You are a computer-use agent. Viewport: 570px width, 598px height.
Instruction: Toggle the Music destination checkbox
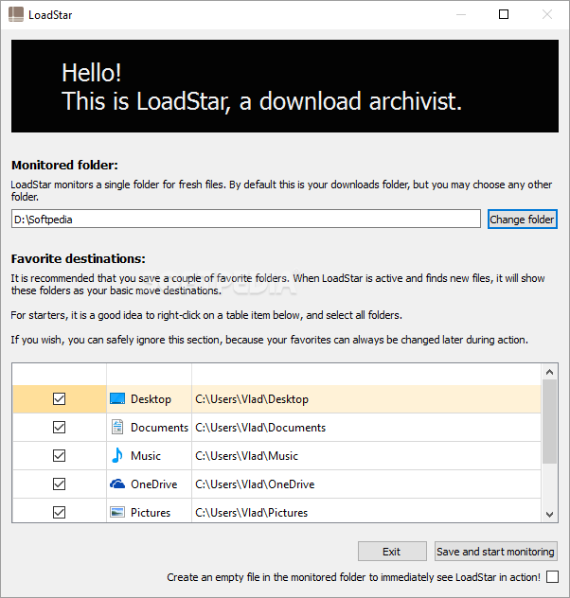[59, 455]
